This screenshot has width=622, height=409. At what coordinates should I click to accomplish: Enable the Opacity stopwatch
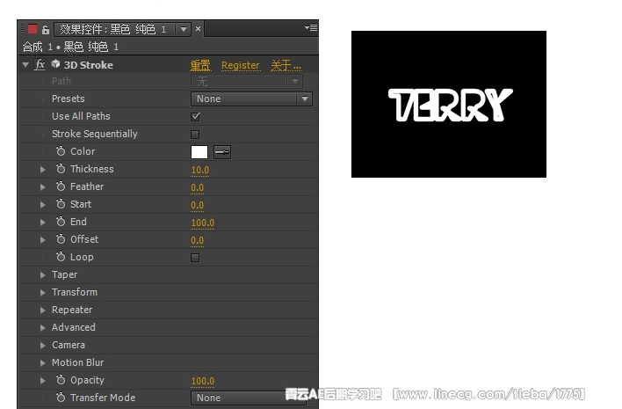tap(61, 380)
